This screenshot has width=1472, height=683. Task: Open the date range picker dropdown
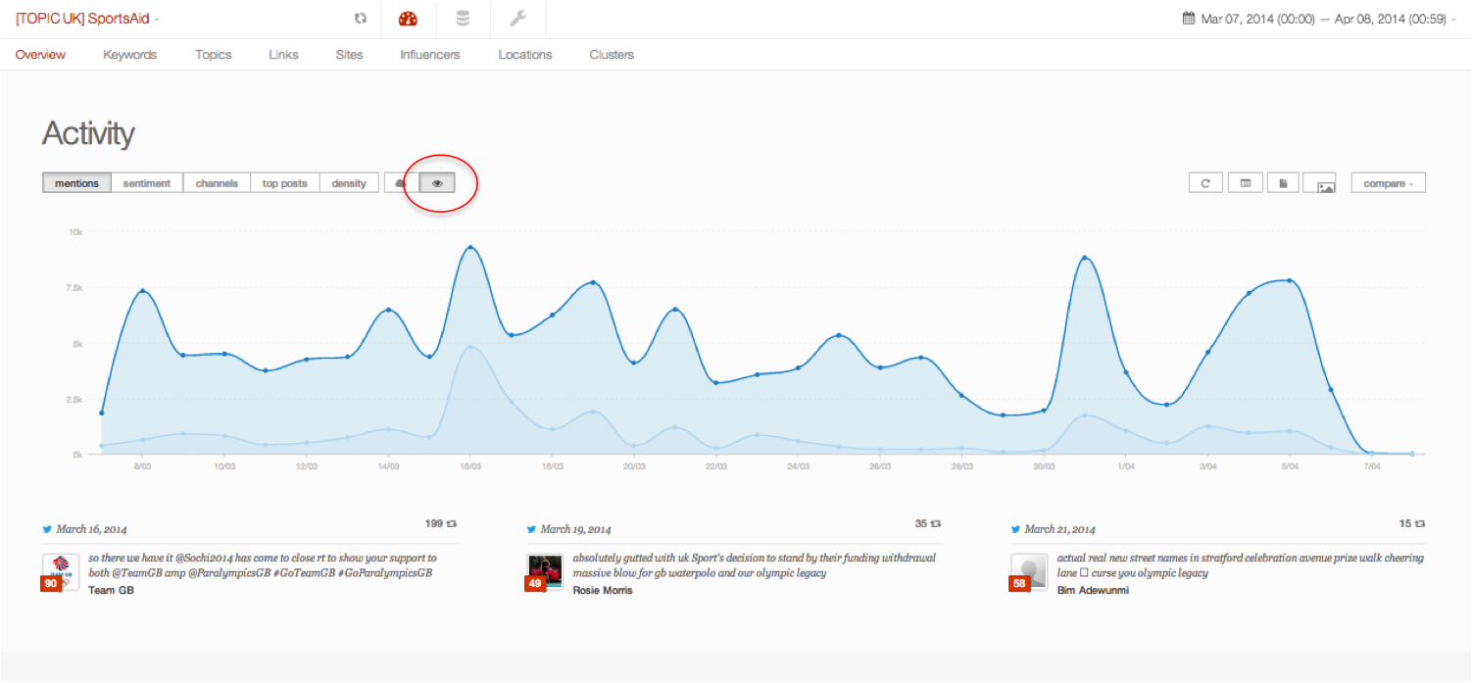click(x=1319, y=19)
